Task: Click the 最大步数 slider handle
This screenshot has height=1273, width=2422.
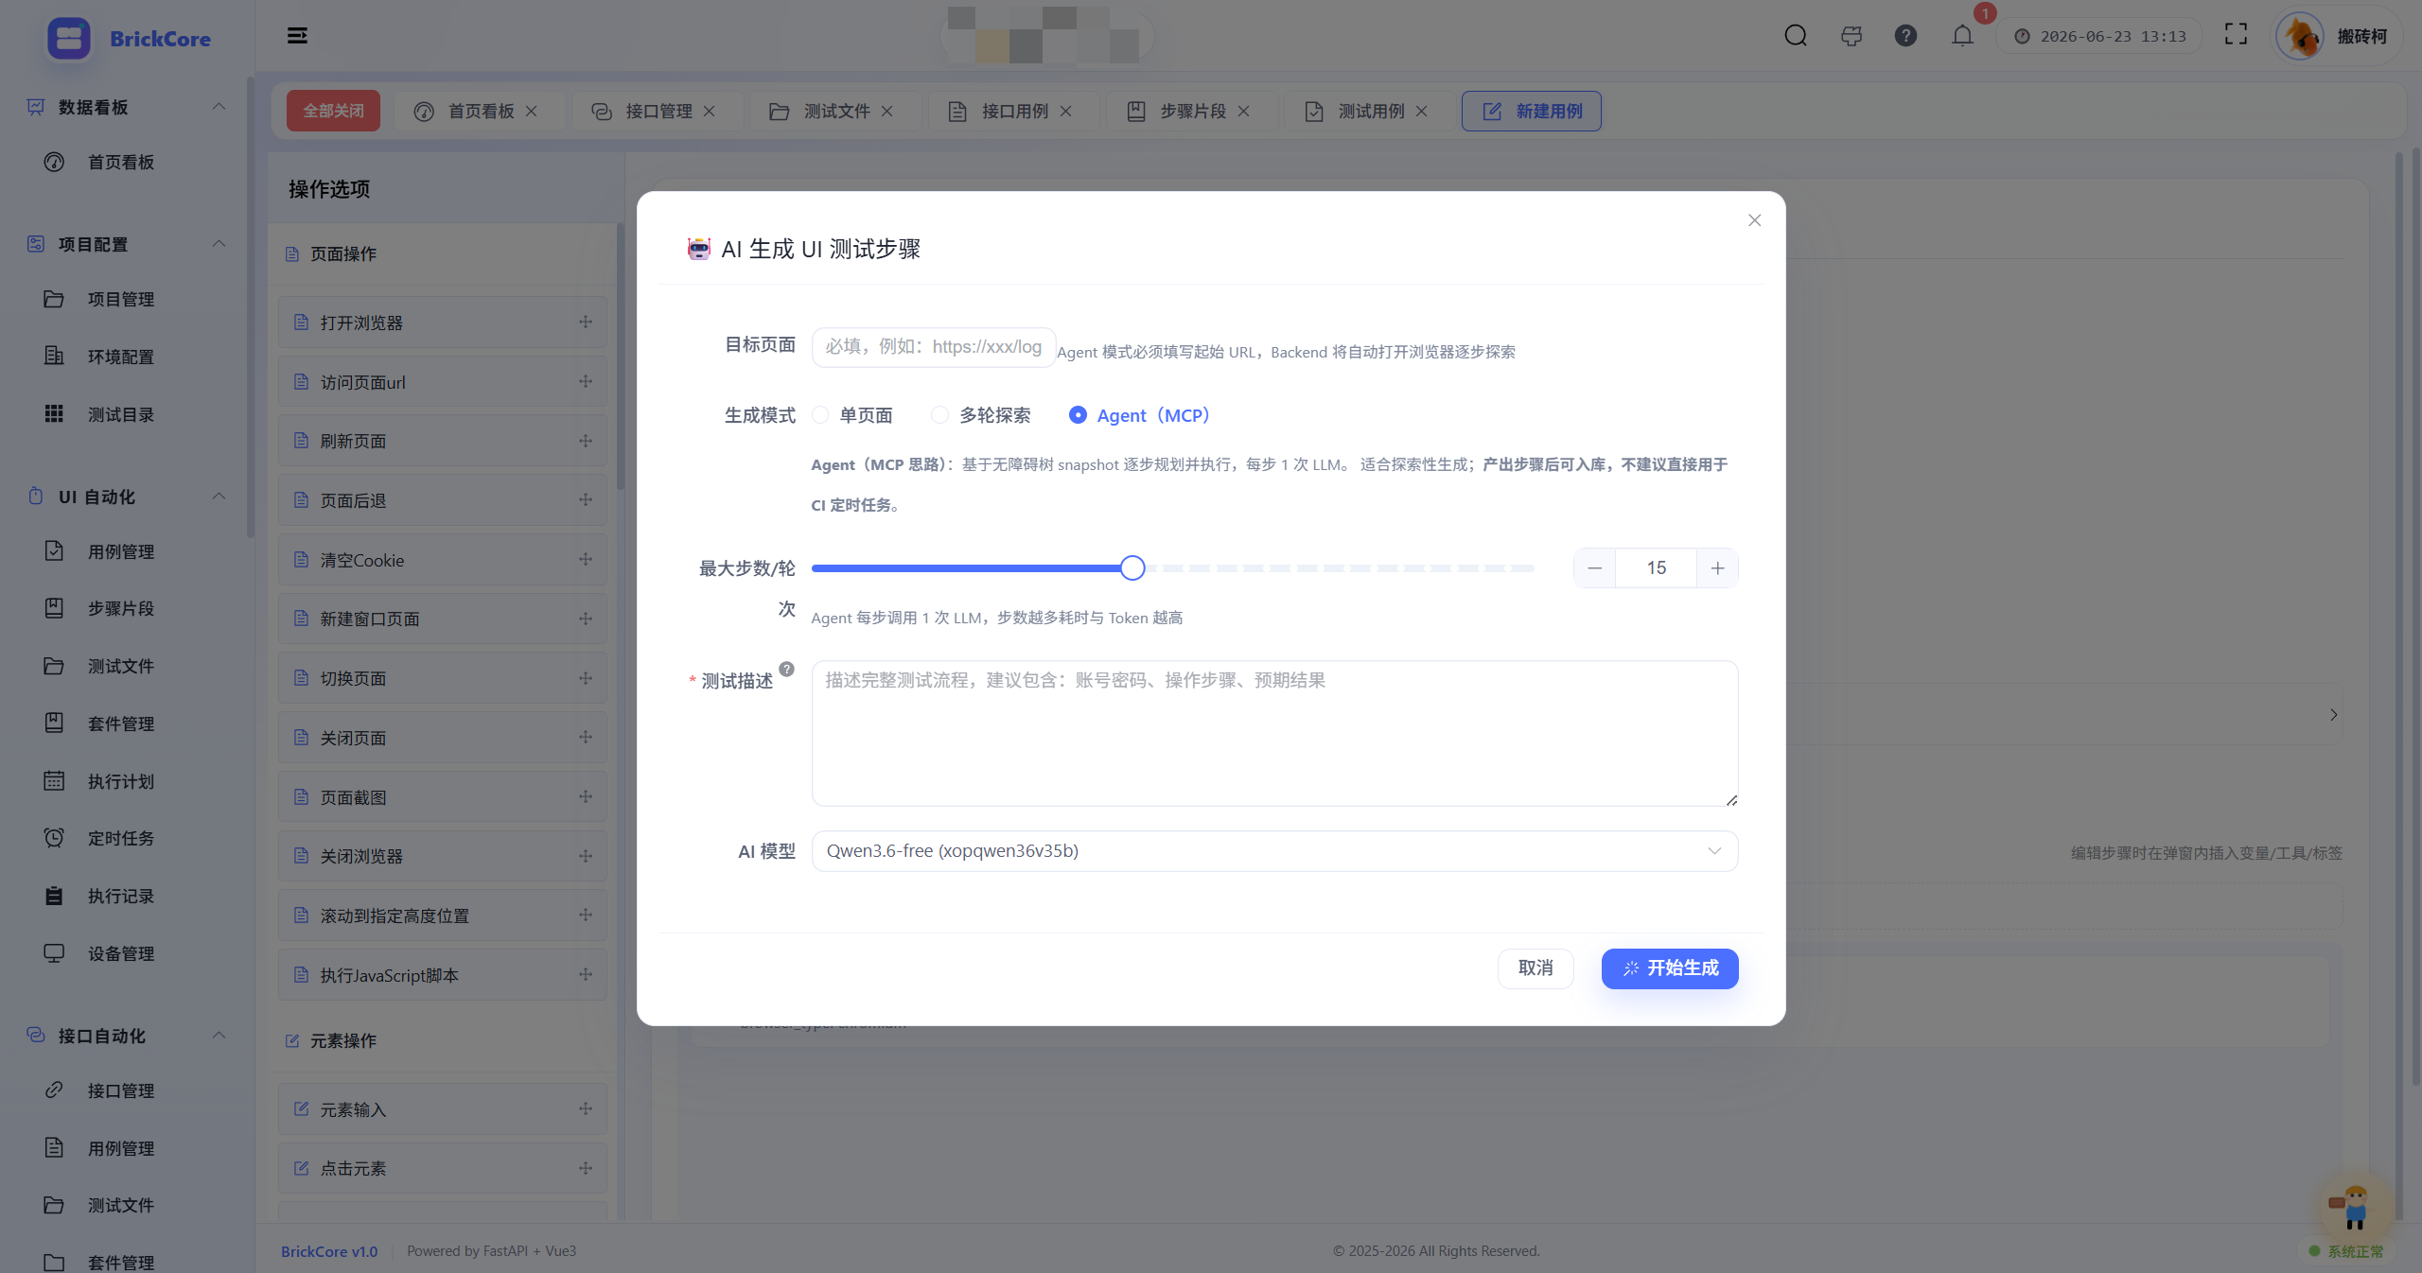Action: click(1132, 567)
